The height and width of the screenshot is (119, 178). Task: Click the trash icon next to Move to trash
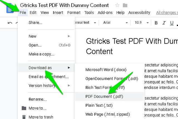24,117
